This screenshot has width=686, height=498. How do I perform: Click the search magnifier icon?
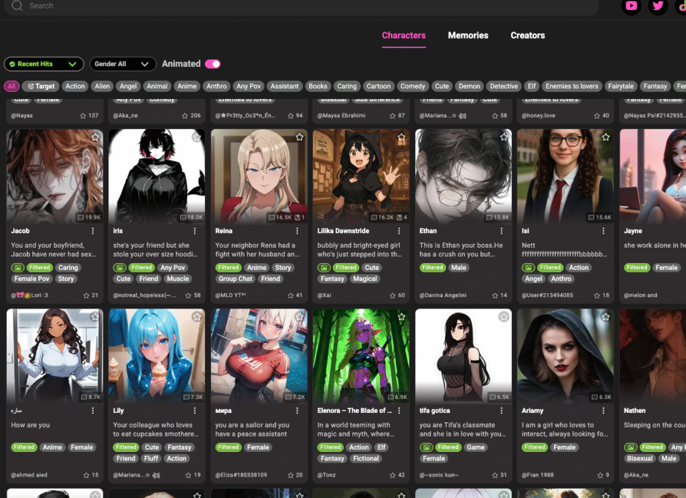17,5
